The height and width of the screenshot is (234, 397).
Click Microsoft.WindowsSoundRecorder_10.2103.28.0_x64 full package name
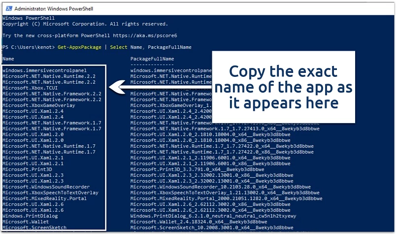pyautogui.click(x=221, y=187)
